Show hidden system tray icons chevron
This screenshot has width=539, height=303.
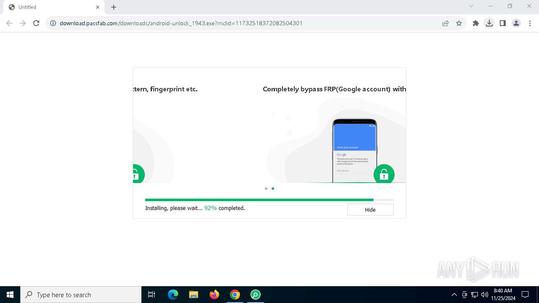(x=454, y=295)
